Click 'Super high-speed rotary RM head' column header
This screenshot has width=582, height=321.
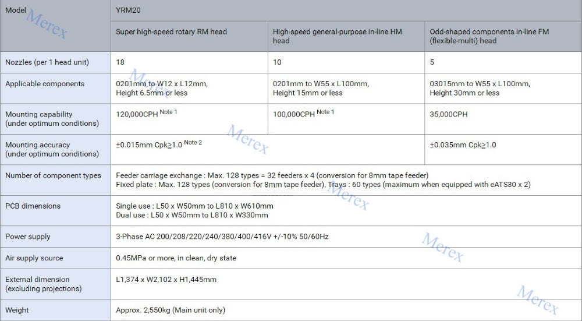(172, 31)
